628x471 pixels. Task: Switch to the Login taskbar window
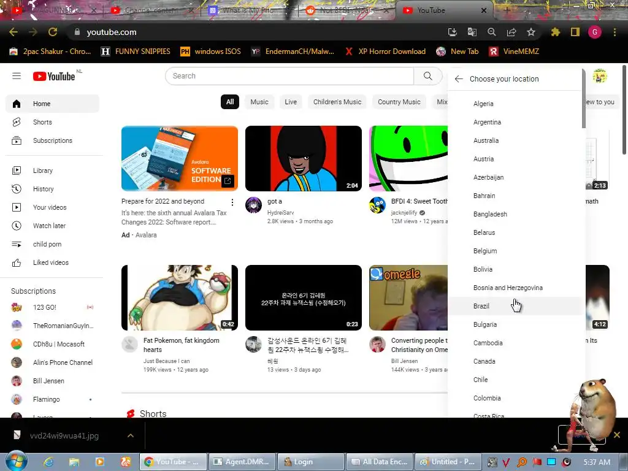click(311, 462)
